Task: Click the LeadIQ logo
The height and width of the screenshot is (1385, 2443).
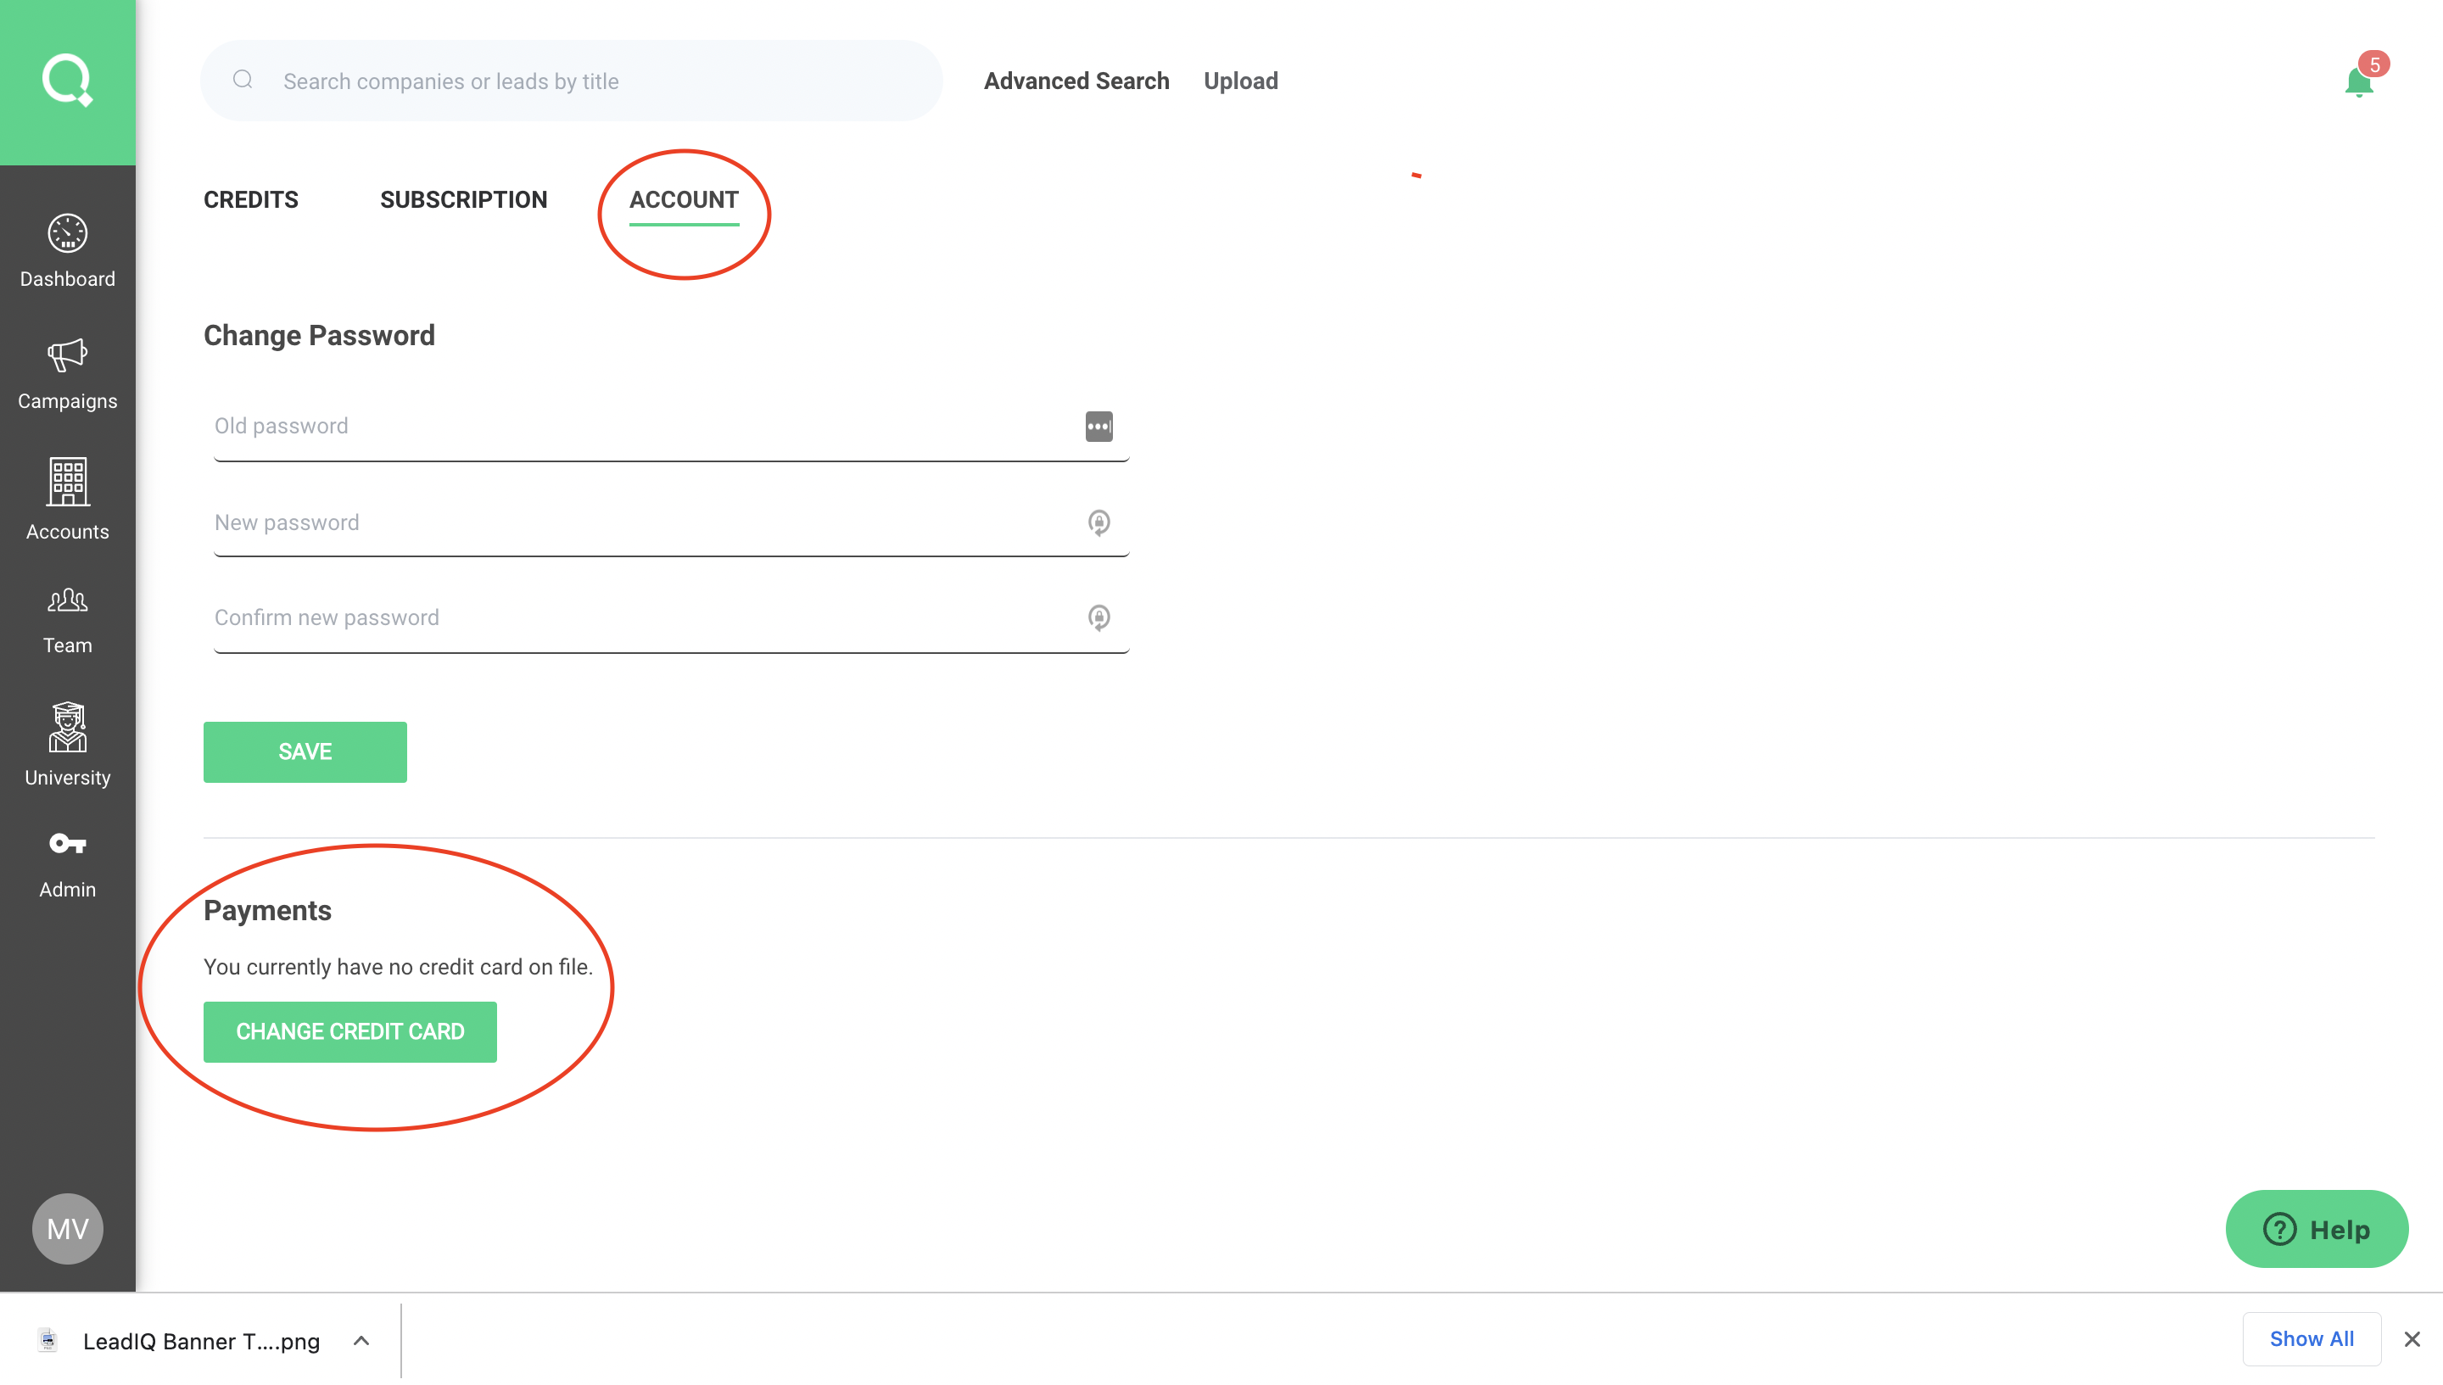Action: click(68, 81)
